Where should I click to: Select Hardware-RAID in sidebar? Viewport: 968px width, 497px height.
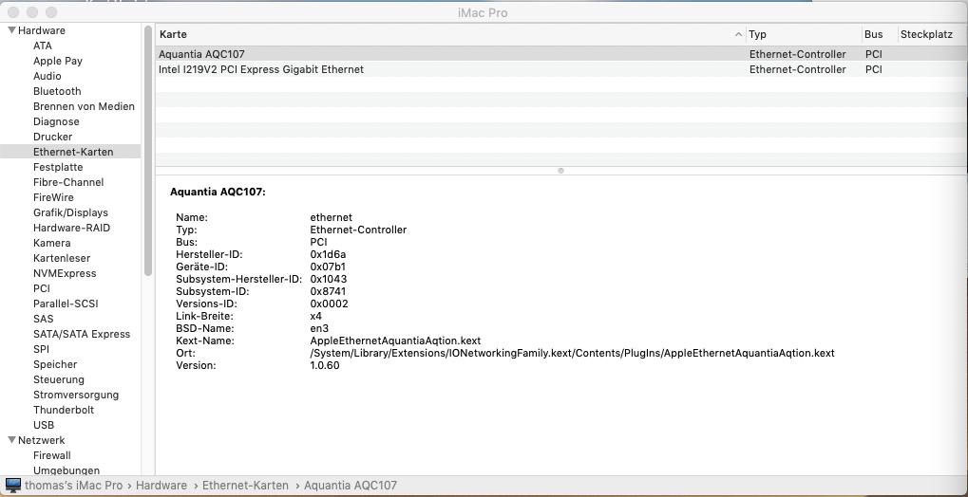click(x=71, y=228)
